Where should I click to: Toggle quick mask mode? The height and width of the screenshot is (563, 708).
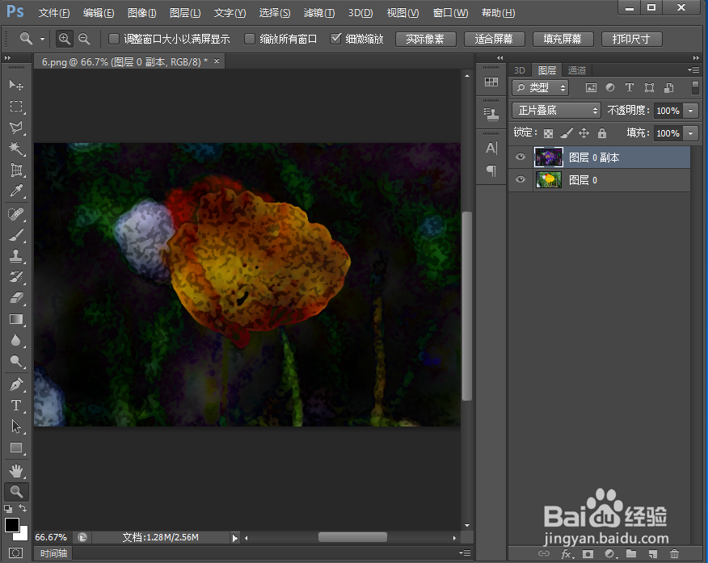pos(16,553)
